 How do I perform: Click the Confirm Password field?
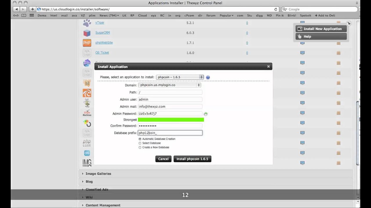tap(170, 126)
